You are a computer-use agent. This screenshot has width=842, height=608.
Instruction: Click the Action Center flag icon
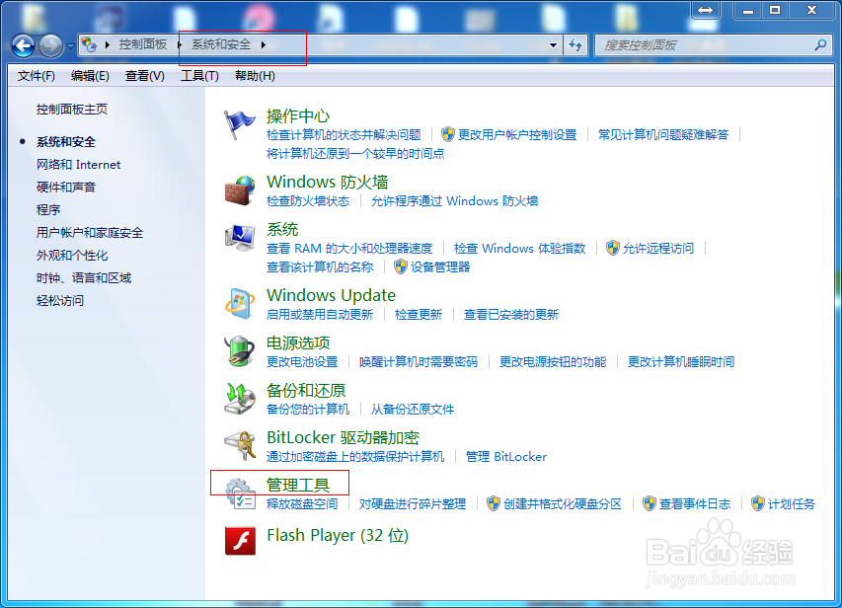(240, 124)
